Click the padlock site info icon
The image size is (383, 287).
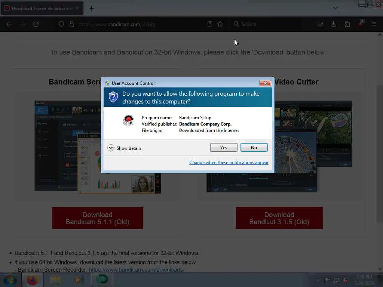tap(71, 24)
